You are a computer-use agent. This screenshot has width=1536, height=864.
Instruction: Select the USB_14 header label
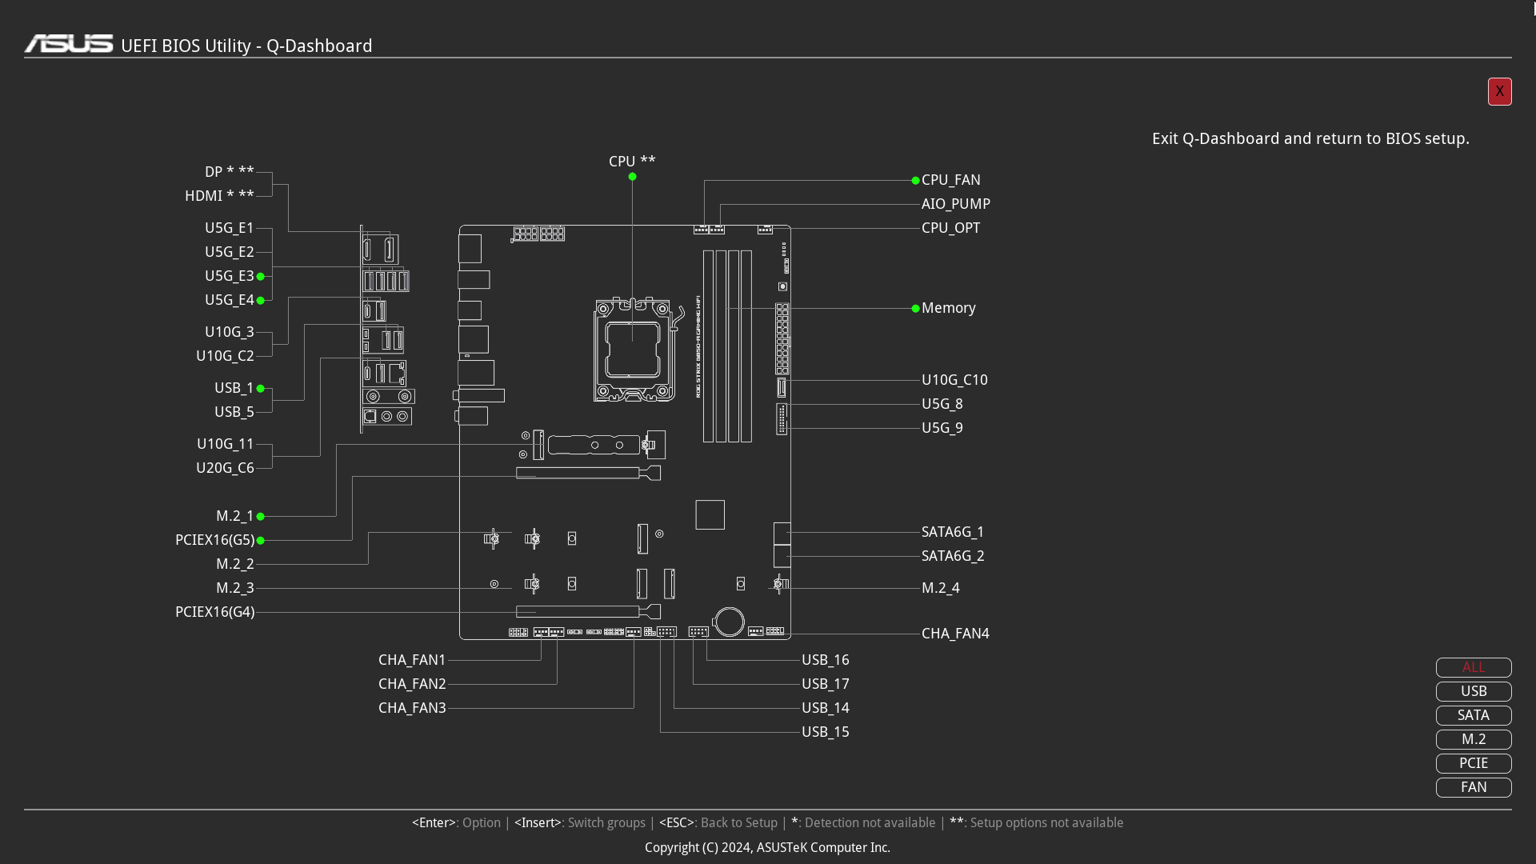[x=826, y=708]
